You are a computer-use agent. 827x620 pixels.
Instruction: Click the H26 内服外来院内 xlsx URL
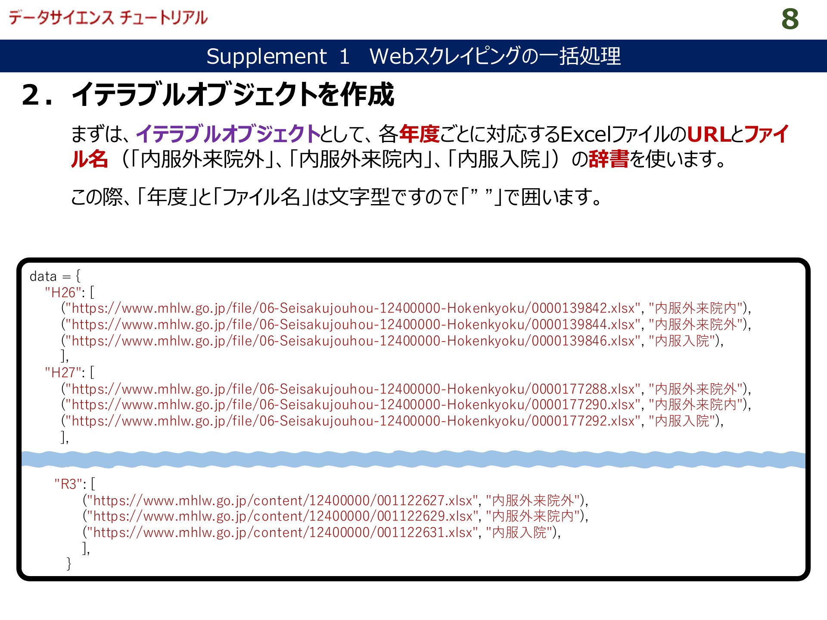coord(352,308)
